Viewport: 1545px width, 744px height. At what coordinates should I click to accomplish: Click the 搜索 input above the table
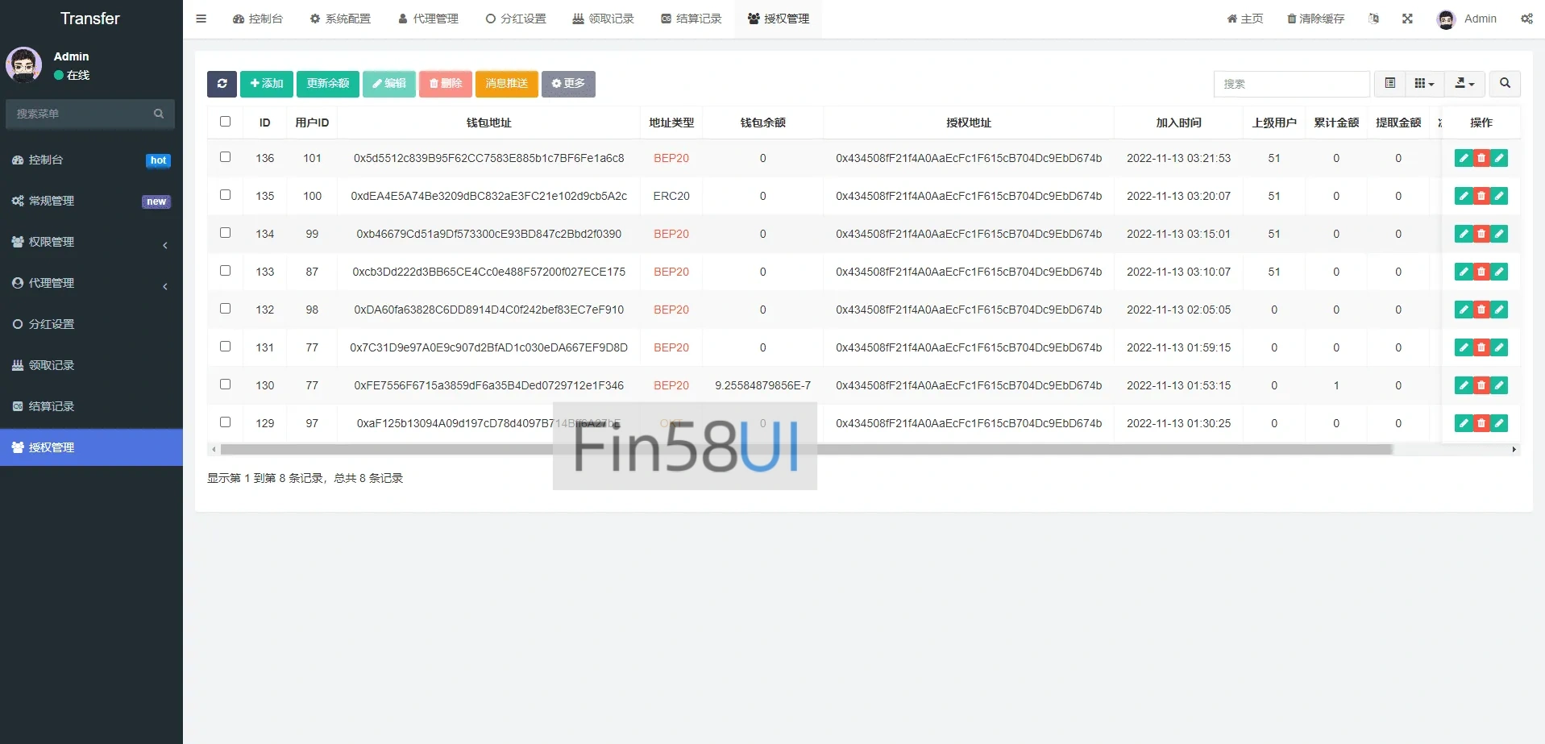[1291, 84]
